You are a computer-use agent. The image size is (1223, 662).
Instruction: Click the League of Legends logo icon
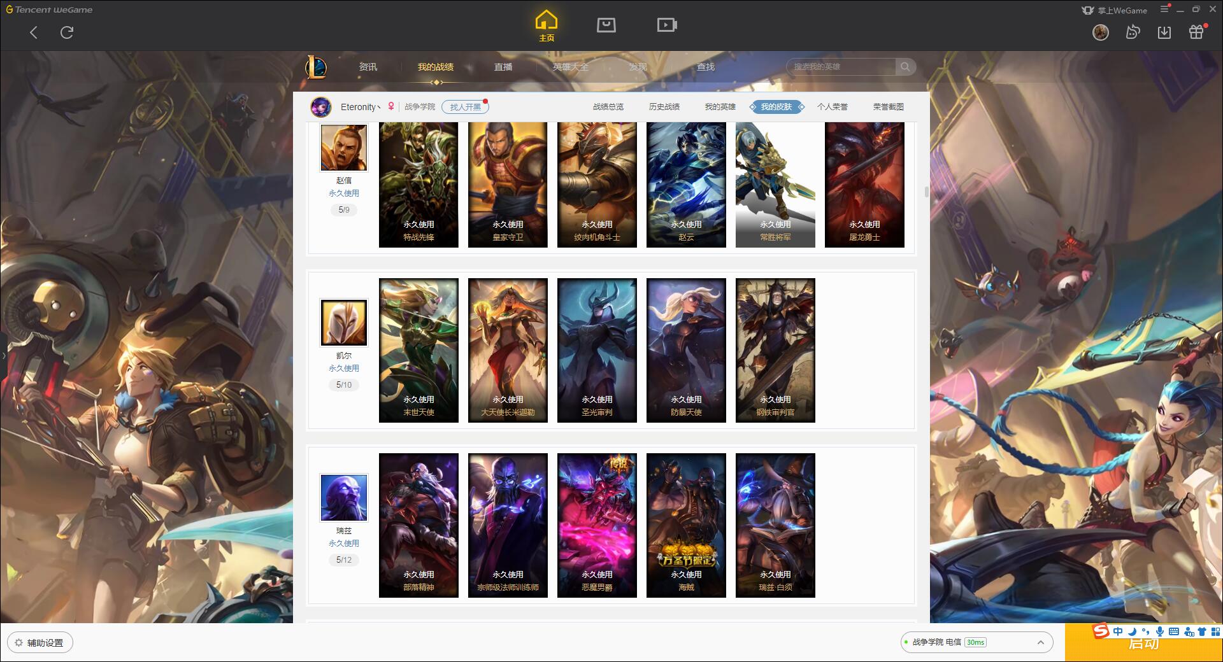tap(316, 67)
